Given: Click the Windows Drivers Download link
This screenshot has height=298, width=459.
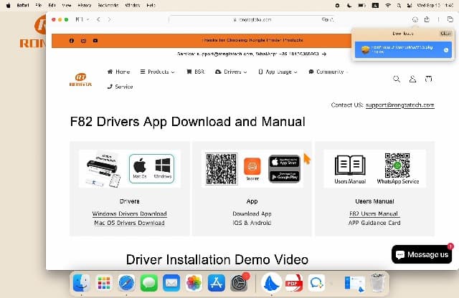Looking at the screenshot, I should pyautogui.click(x=129, y=213).
